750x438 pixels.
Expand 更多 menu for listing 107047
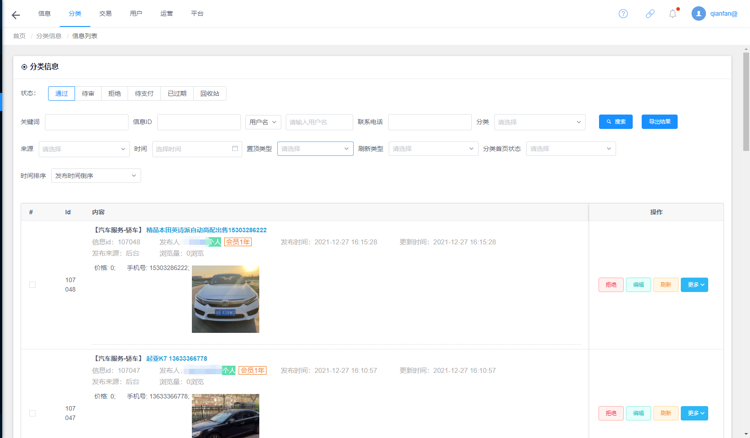(694, 413)
